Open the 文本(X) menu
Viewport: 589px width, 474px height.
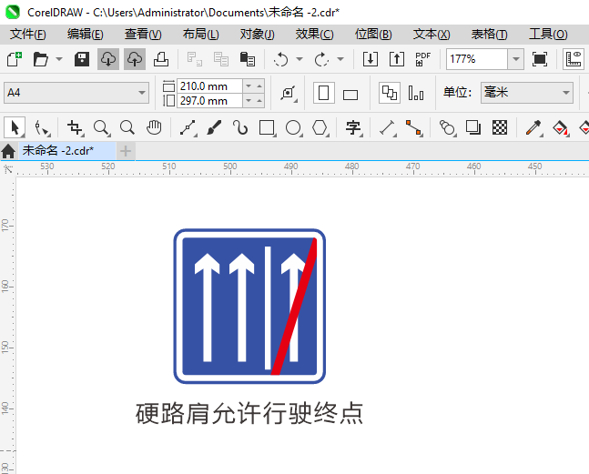[432, 35]
